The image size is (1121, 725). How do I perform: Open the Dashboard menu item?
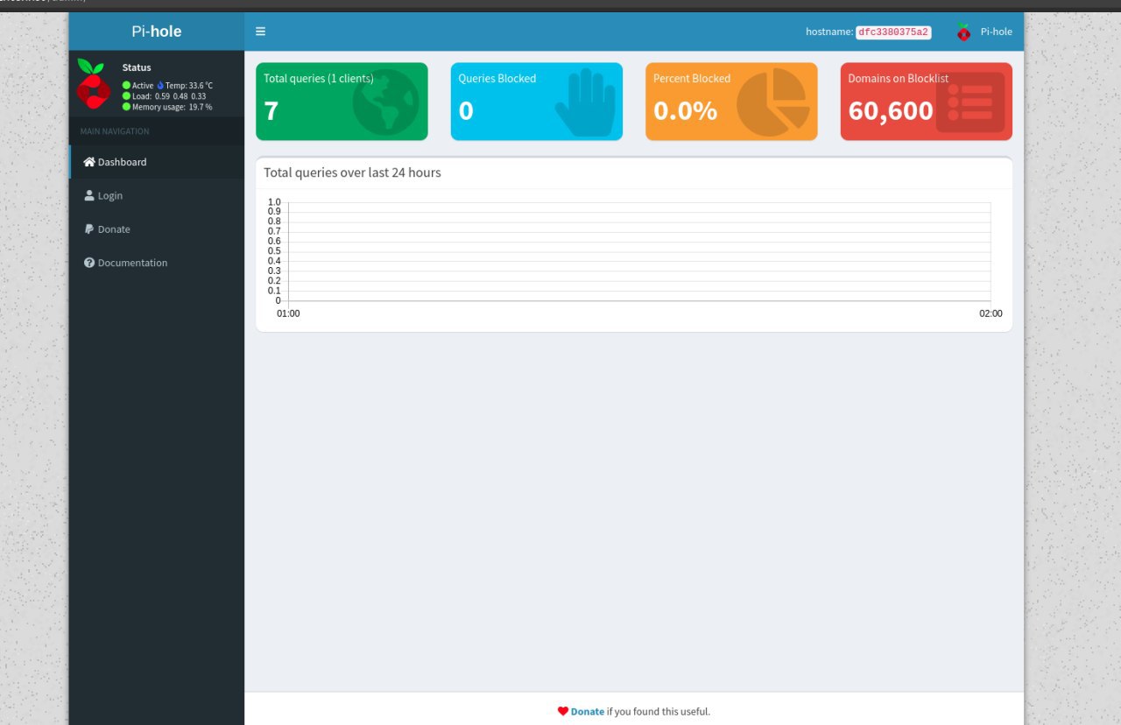[157, 162]
